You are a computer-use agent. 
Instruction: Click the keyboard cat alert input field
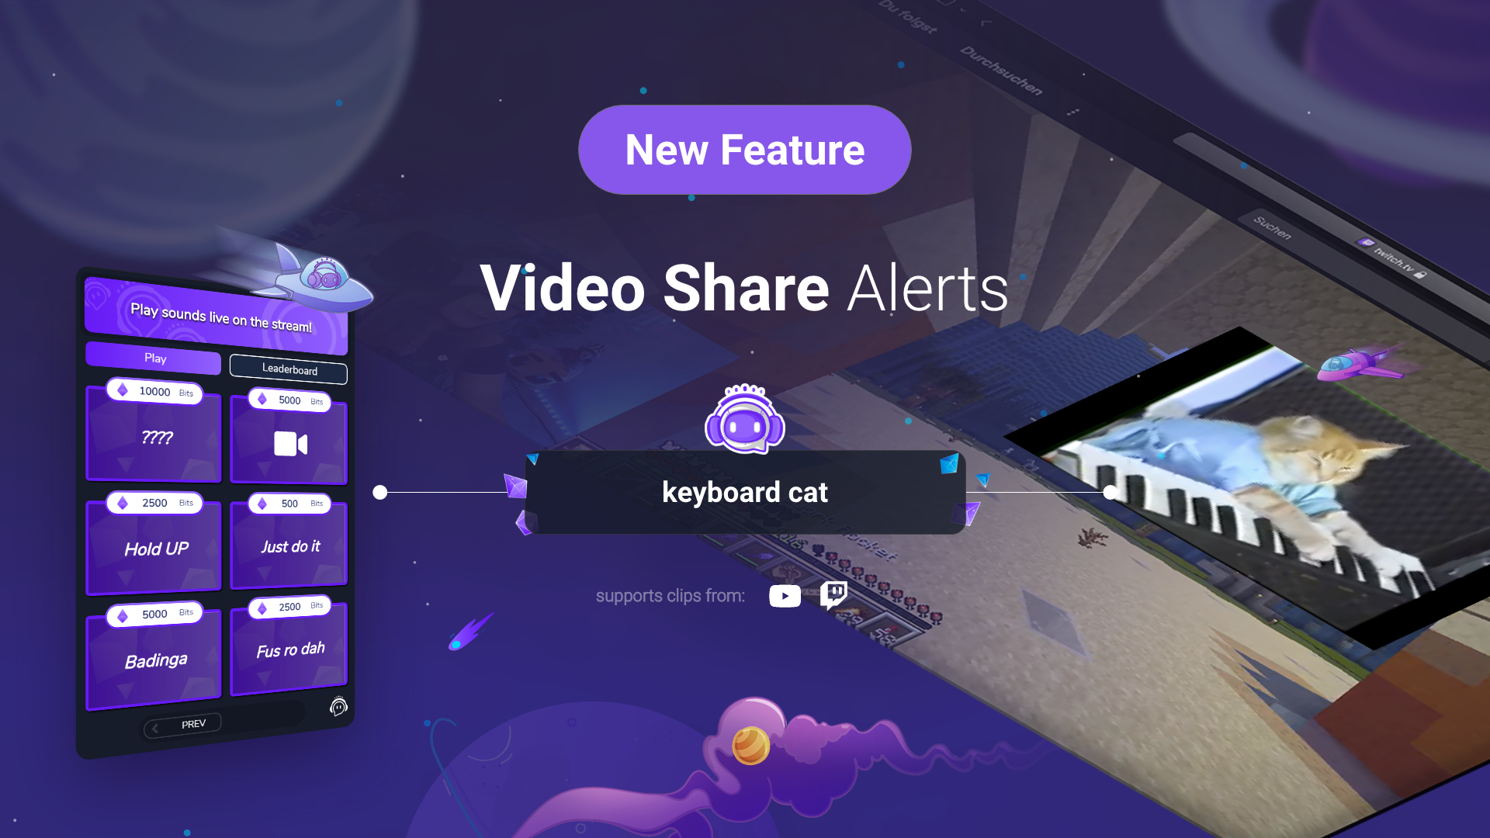[x=744, y=492]
